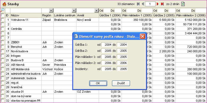Click the '5 500,00 Sk' value

tap(167, 20)
